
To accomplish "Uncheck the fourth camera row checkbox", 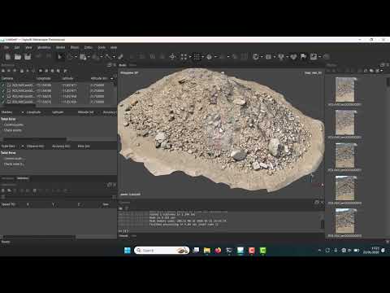I will (3, 102).
